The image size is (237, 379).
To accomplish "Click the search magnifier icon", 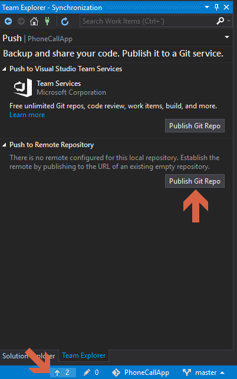I will pos(220,21).
